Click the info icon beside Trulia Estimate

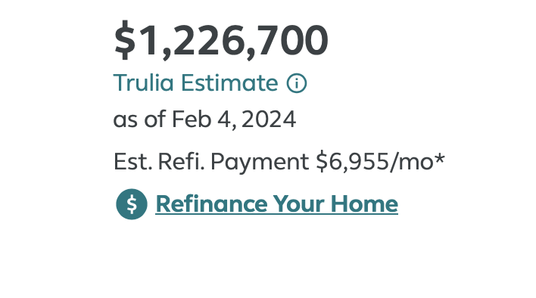[296, 83]
